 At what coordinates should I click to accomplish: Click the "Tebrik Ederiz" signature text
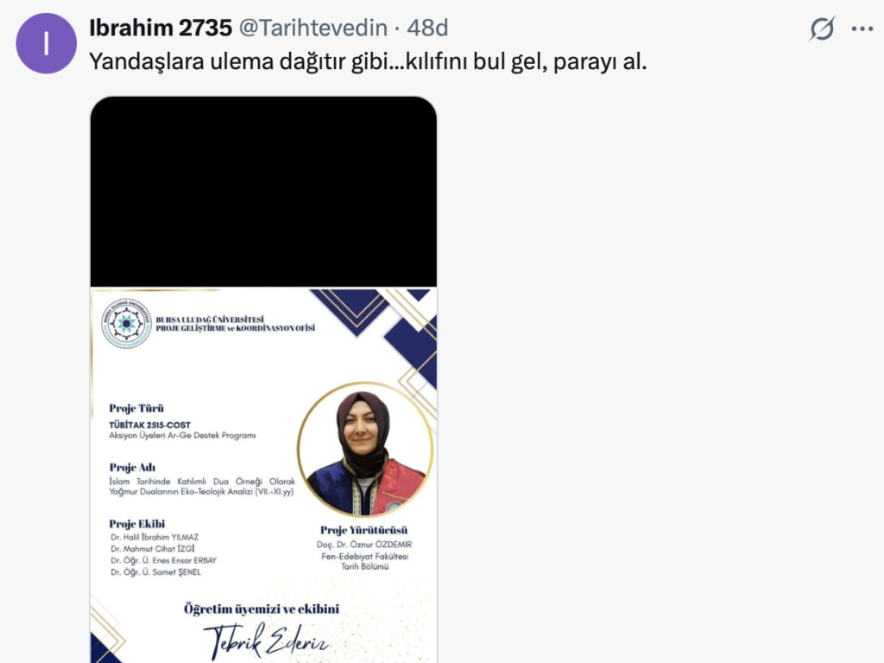[266, 641]
